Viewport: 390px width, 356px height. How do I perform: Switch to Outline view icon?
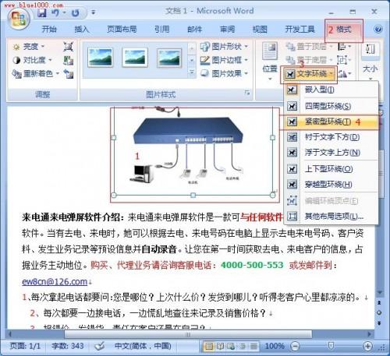pos(243,346)
